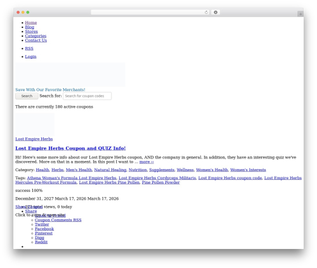This screenshot has width=317, height=268.
Task: Open a new tab with plus button
Action: pos(301,14)
